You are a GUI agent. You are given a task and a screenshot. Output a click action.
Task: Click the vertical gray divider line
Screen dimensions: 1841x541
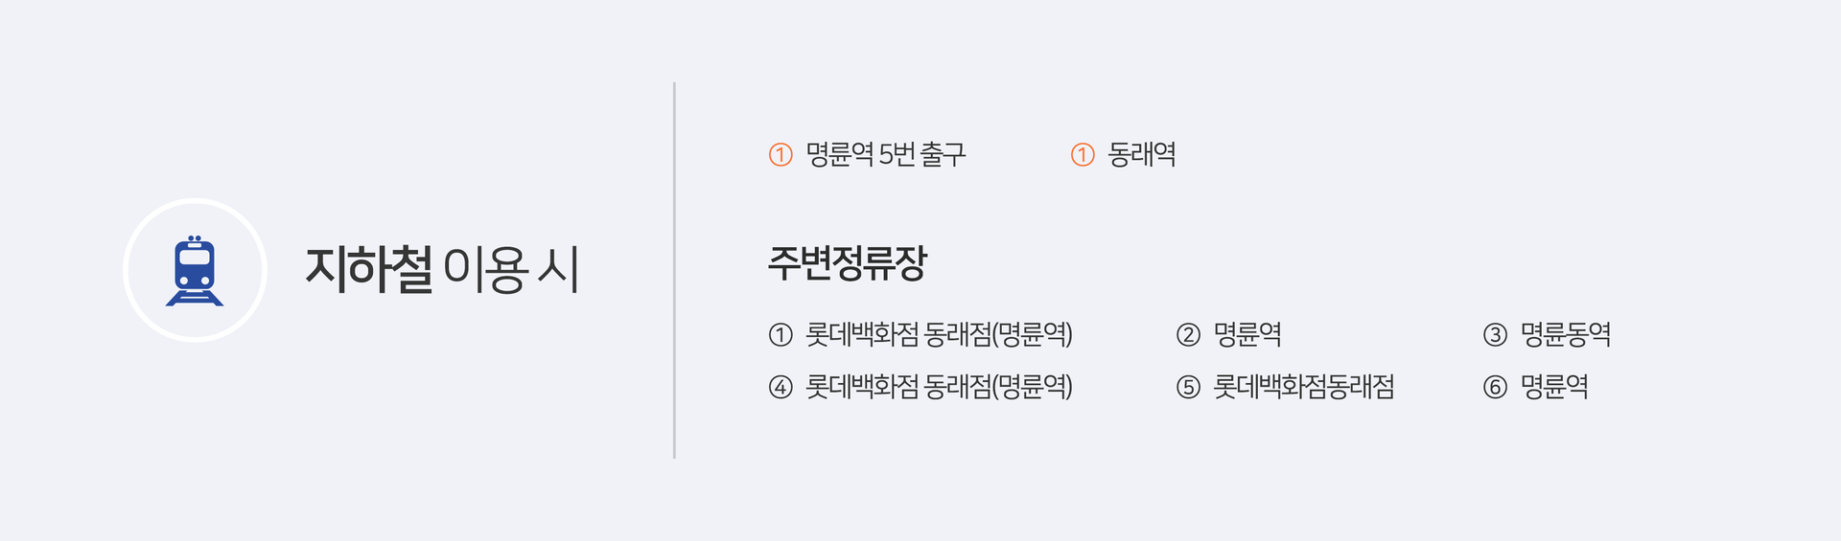(x=674, y=270)
